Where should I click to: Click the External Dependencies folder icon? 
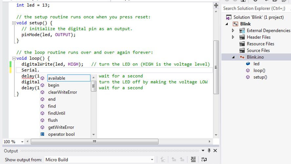tap(242, 31)
